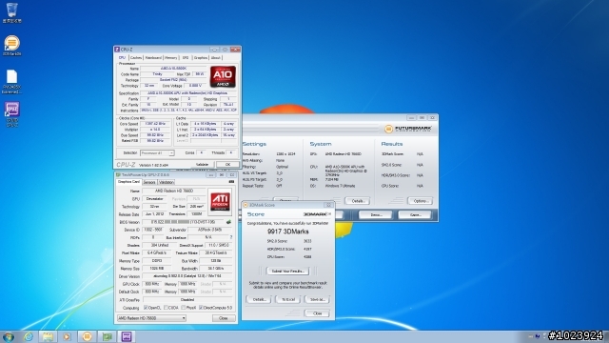Click the CPU-Z processor Name field

click(173, 69)
